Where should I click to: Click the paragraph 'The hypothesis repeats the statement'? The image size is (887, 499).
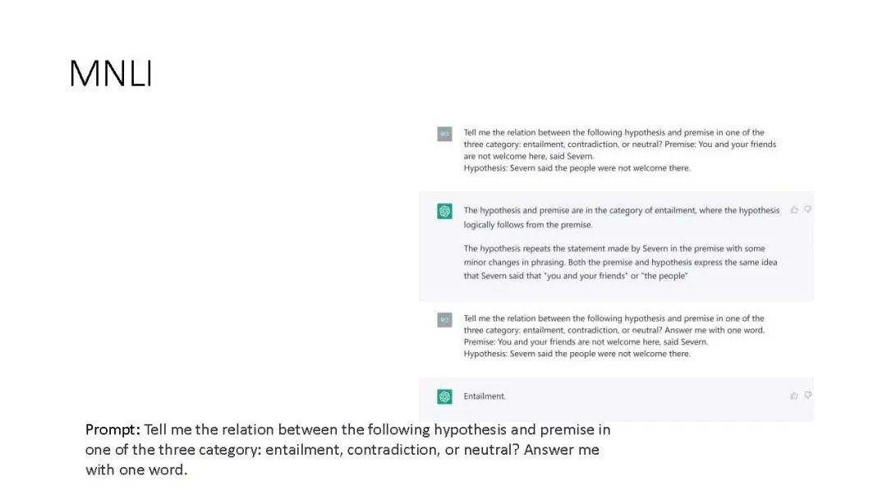621,262
